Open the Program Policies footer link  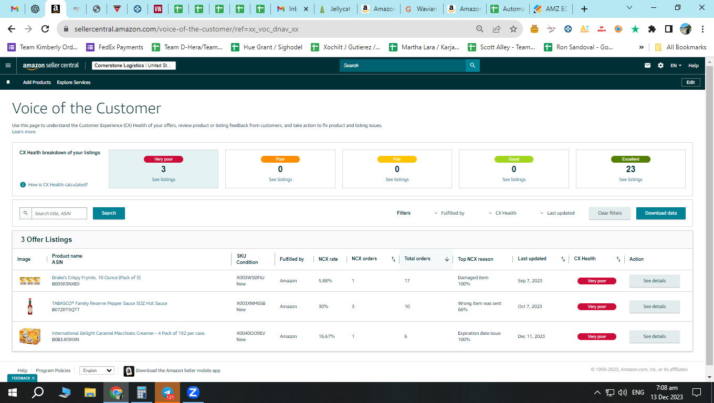53,370
